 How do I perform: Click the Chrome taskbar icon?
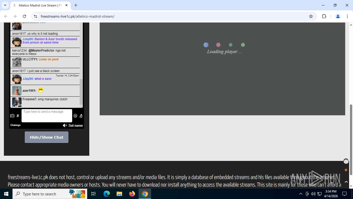[145, 194]
